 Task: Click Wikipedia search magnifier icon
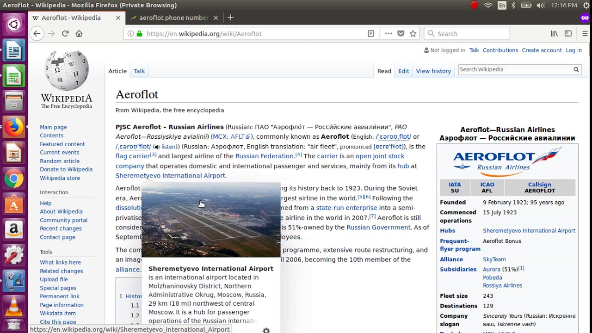pos(576,69)
